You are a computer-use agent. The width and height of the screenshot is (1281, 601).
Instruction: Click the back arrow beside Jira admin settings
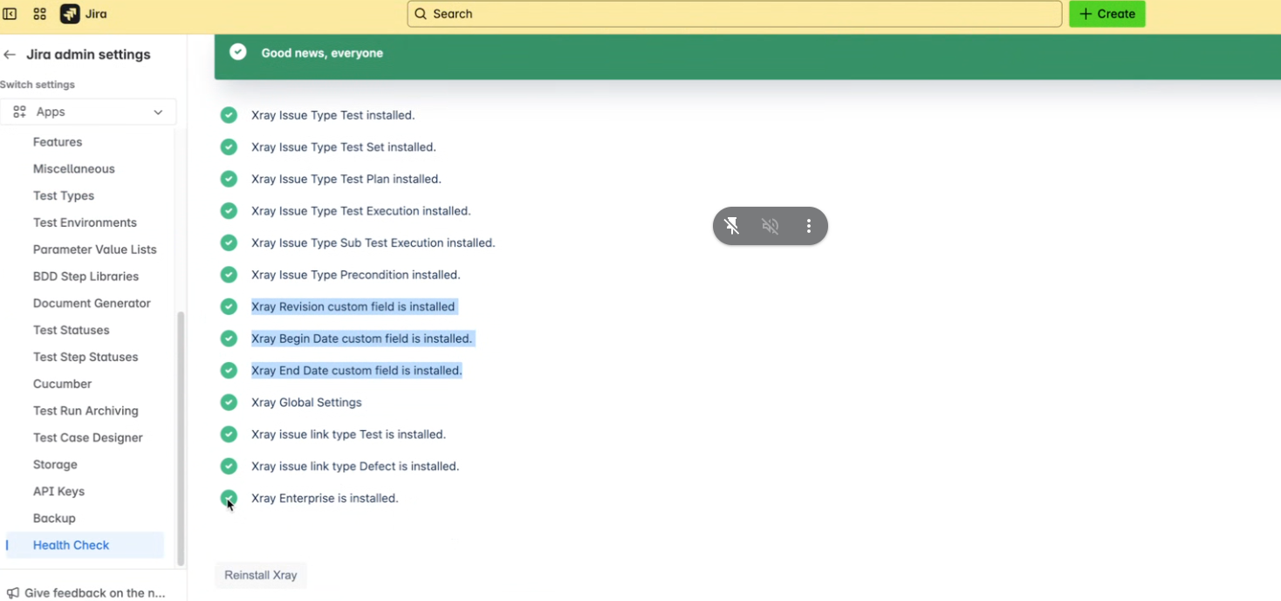click(x=10, y=54)
